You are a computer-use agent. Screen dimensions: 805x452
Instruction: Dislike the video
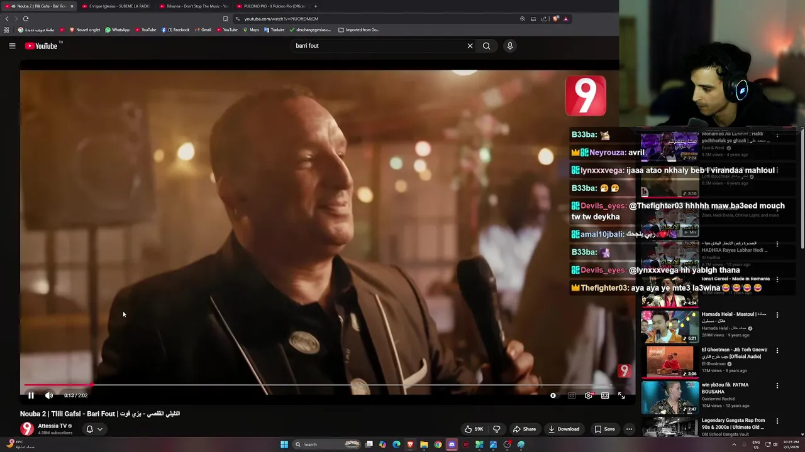click(497, 429)
